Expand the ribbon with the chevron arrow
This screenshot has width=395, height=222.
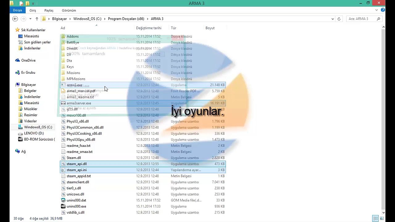(376, 10)
